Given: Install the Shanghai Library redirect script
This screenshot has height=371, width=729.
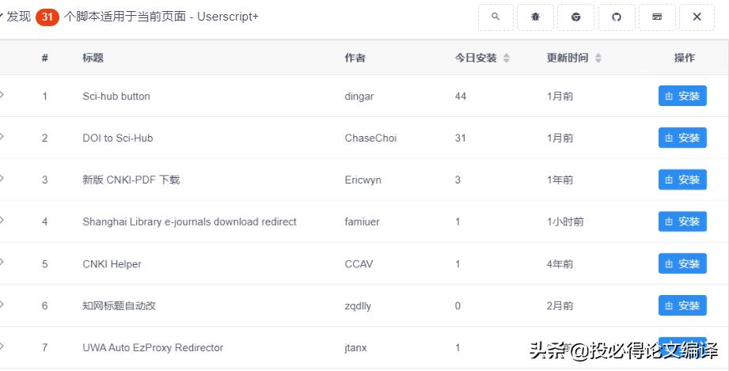Looking at the screenshot, I should [682, 221].
